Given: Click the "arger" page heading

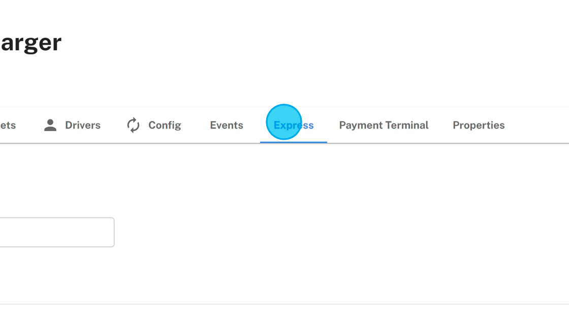Looking at the screenshot, I should [x=31, y=44].
